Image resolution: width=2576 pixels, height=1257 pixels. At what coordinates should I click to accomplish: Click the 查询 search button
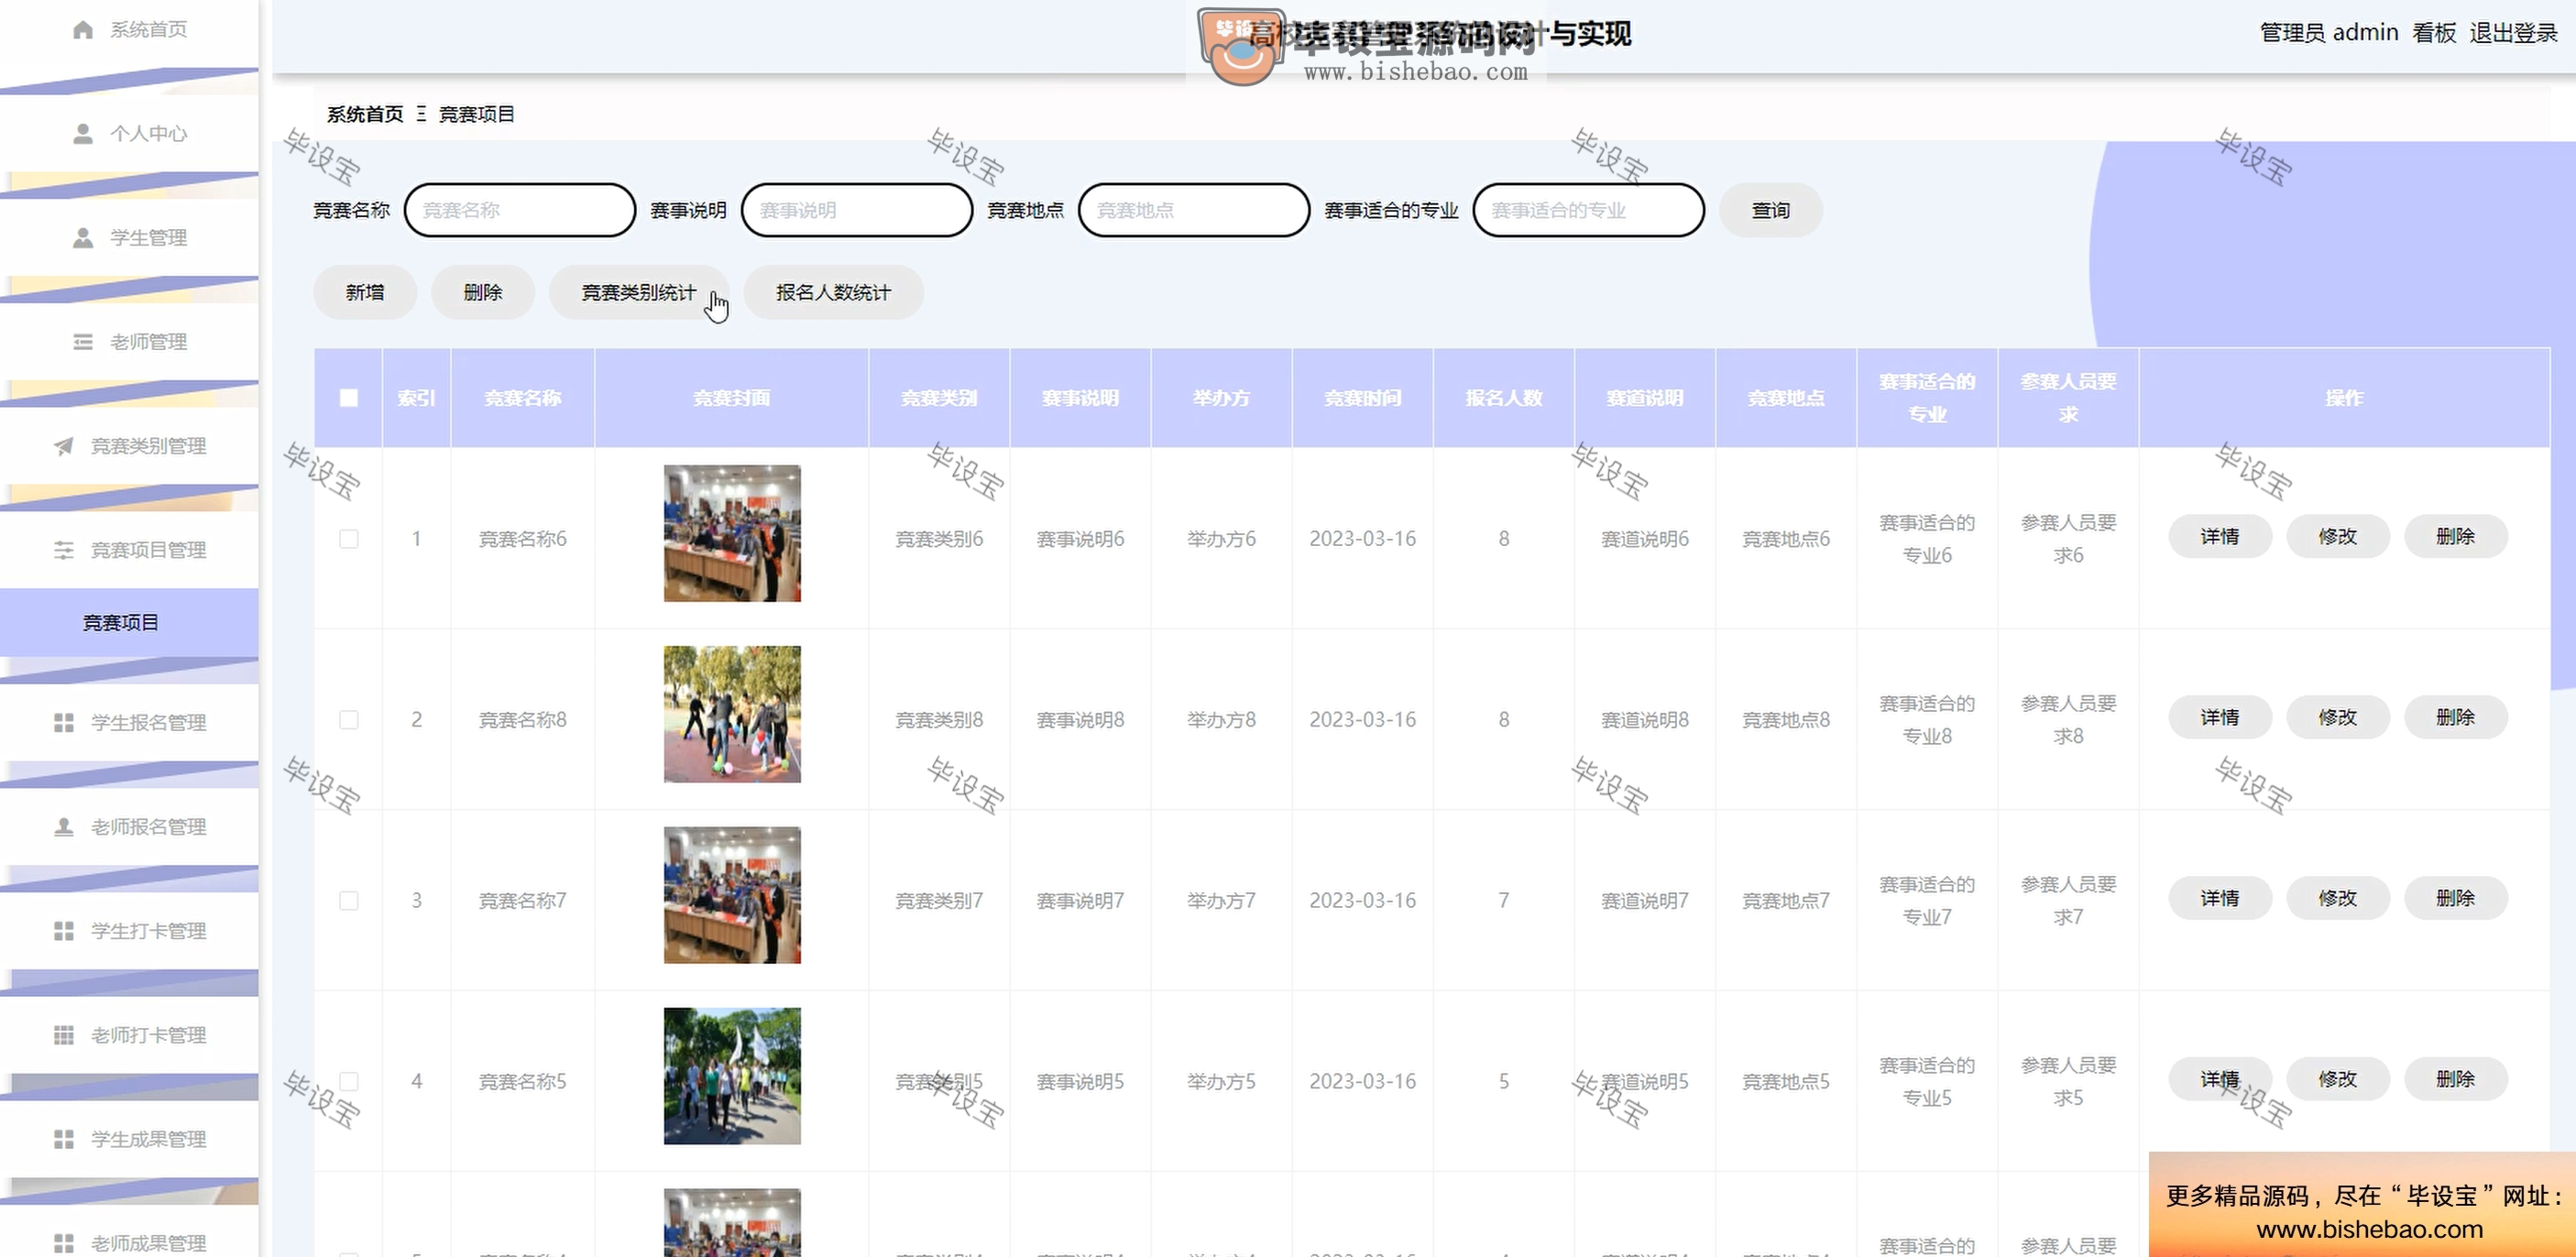coord(1771,210)
